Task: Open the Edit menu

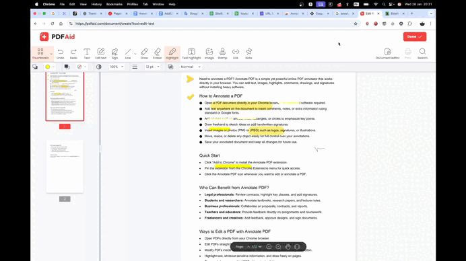Action: [72, 4]
